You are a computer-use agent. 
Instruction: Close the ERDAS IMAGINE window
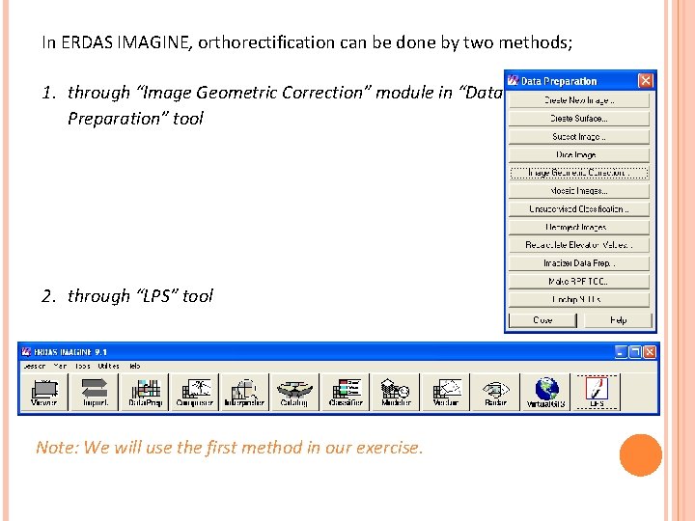pos(650,352)
